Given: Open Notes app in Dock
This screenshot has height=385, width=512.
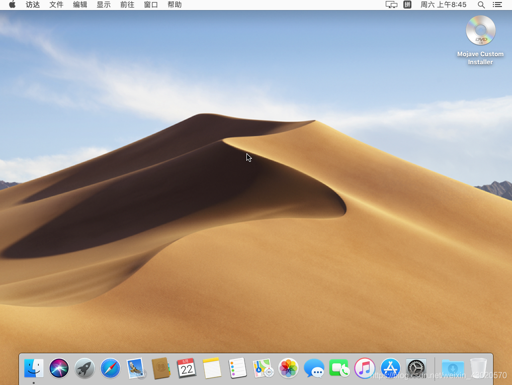Looking at the screenshot, I should (212, 368).
